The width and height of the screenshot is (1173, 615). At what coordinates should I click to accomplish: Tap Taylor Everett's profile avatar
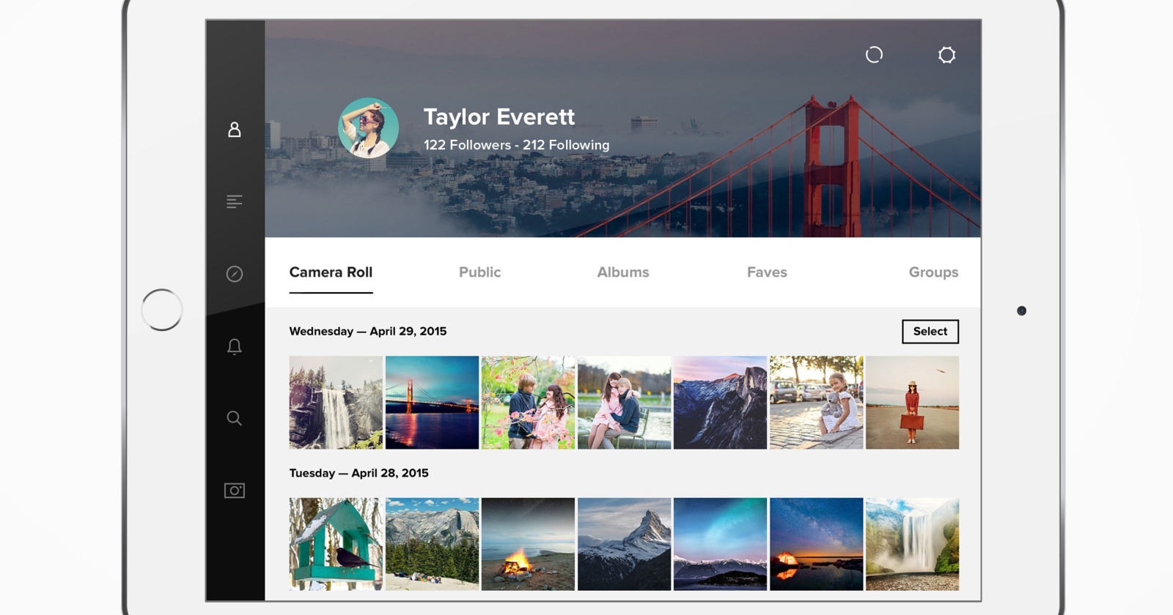click(368, 128)
